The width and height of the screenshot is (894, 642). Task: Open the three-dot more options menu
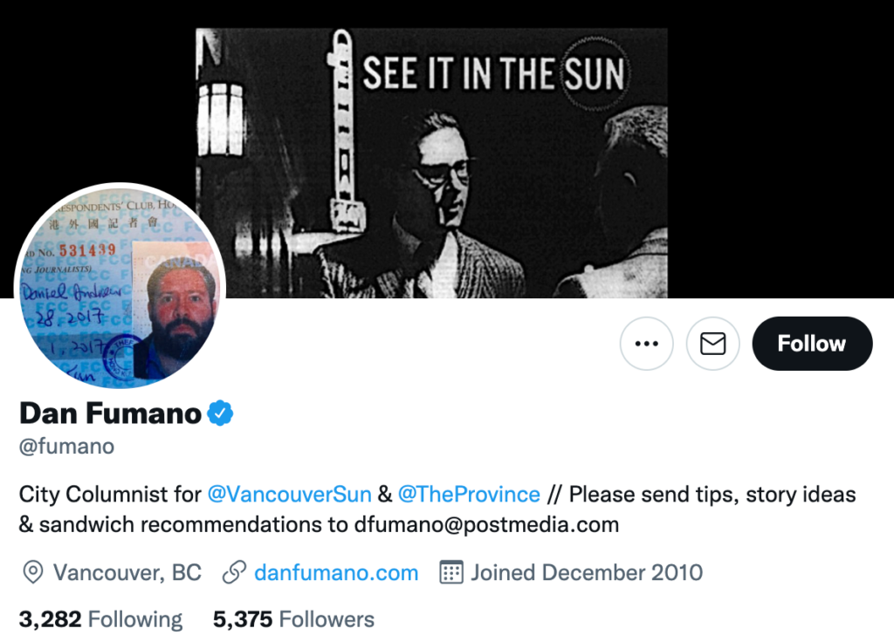[646, 344]
